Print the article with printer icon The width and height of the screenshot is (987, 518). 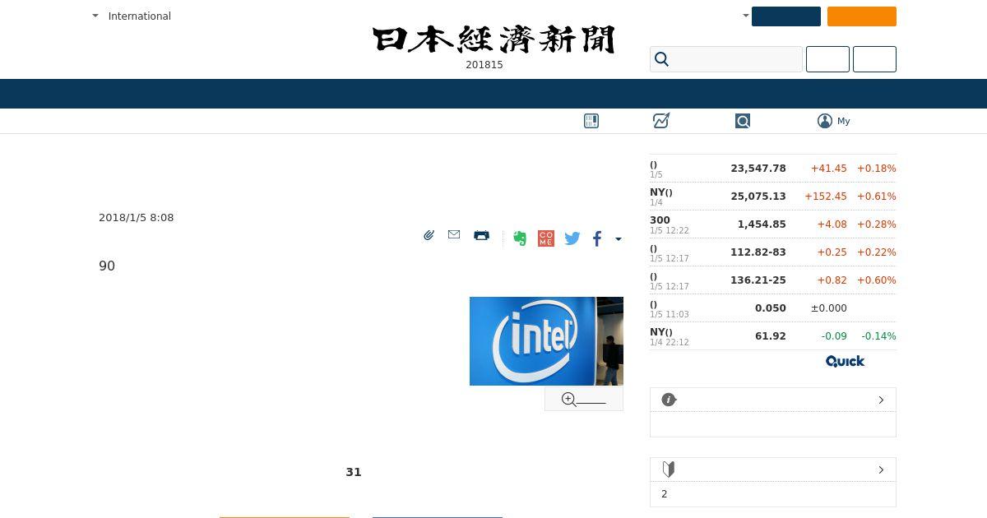(482, 235)
